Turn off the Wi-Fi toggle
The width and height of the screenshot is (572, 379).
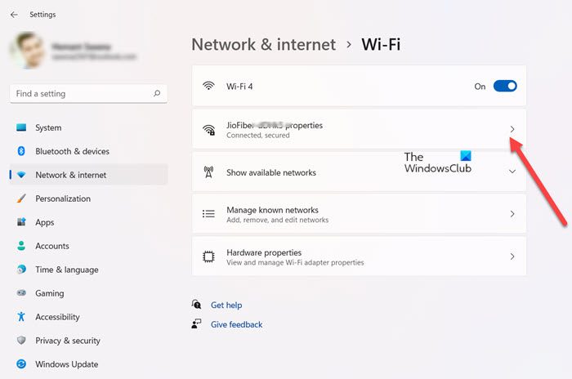pyautogui.click(x=505, y=86)
